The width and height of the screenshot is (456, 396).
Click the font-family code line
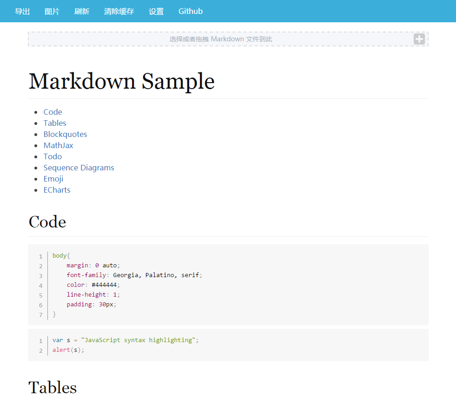[134, 275]
